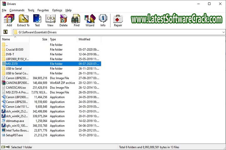Select the CANOSCAN.iso file
The width and height of the screenshot is (226, 150).
(x=16, y=87)
